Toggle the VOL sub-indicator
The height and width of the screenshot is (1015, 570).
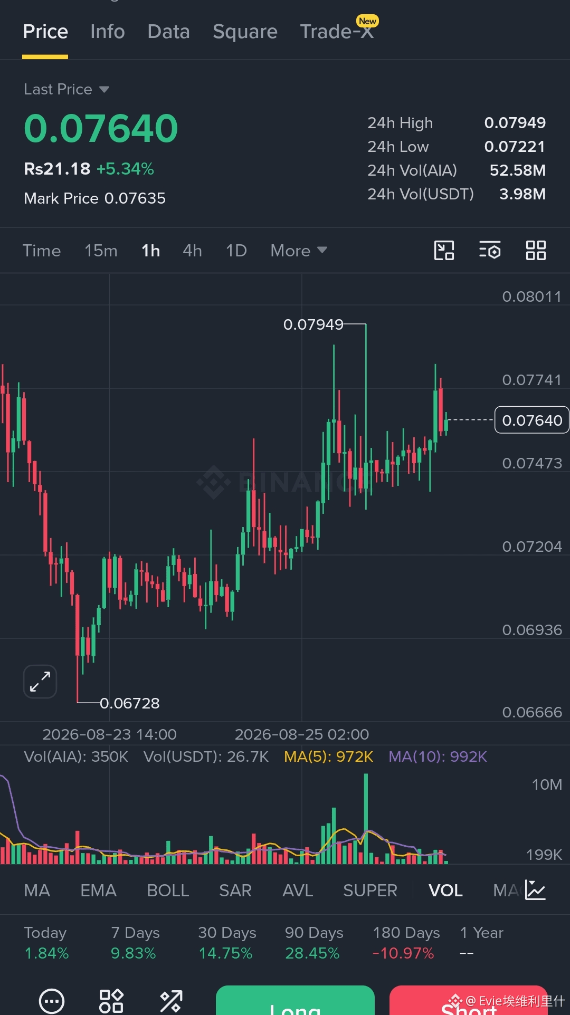[445, 890]
